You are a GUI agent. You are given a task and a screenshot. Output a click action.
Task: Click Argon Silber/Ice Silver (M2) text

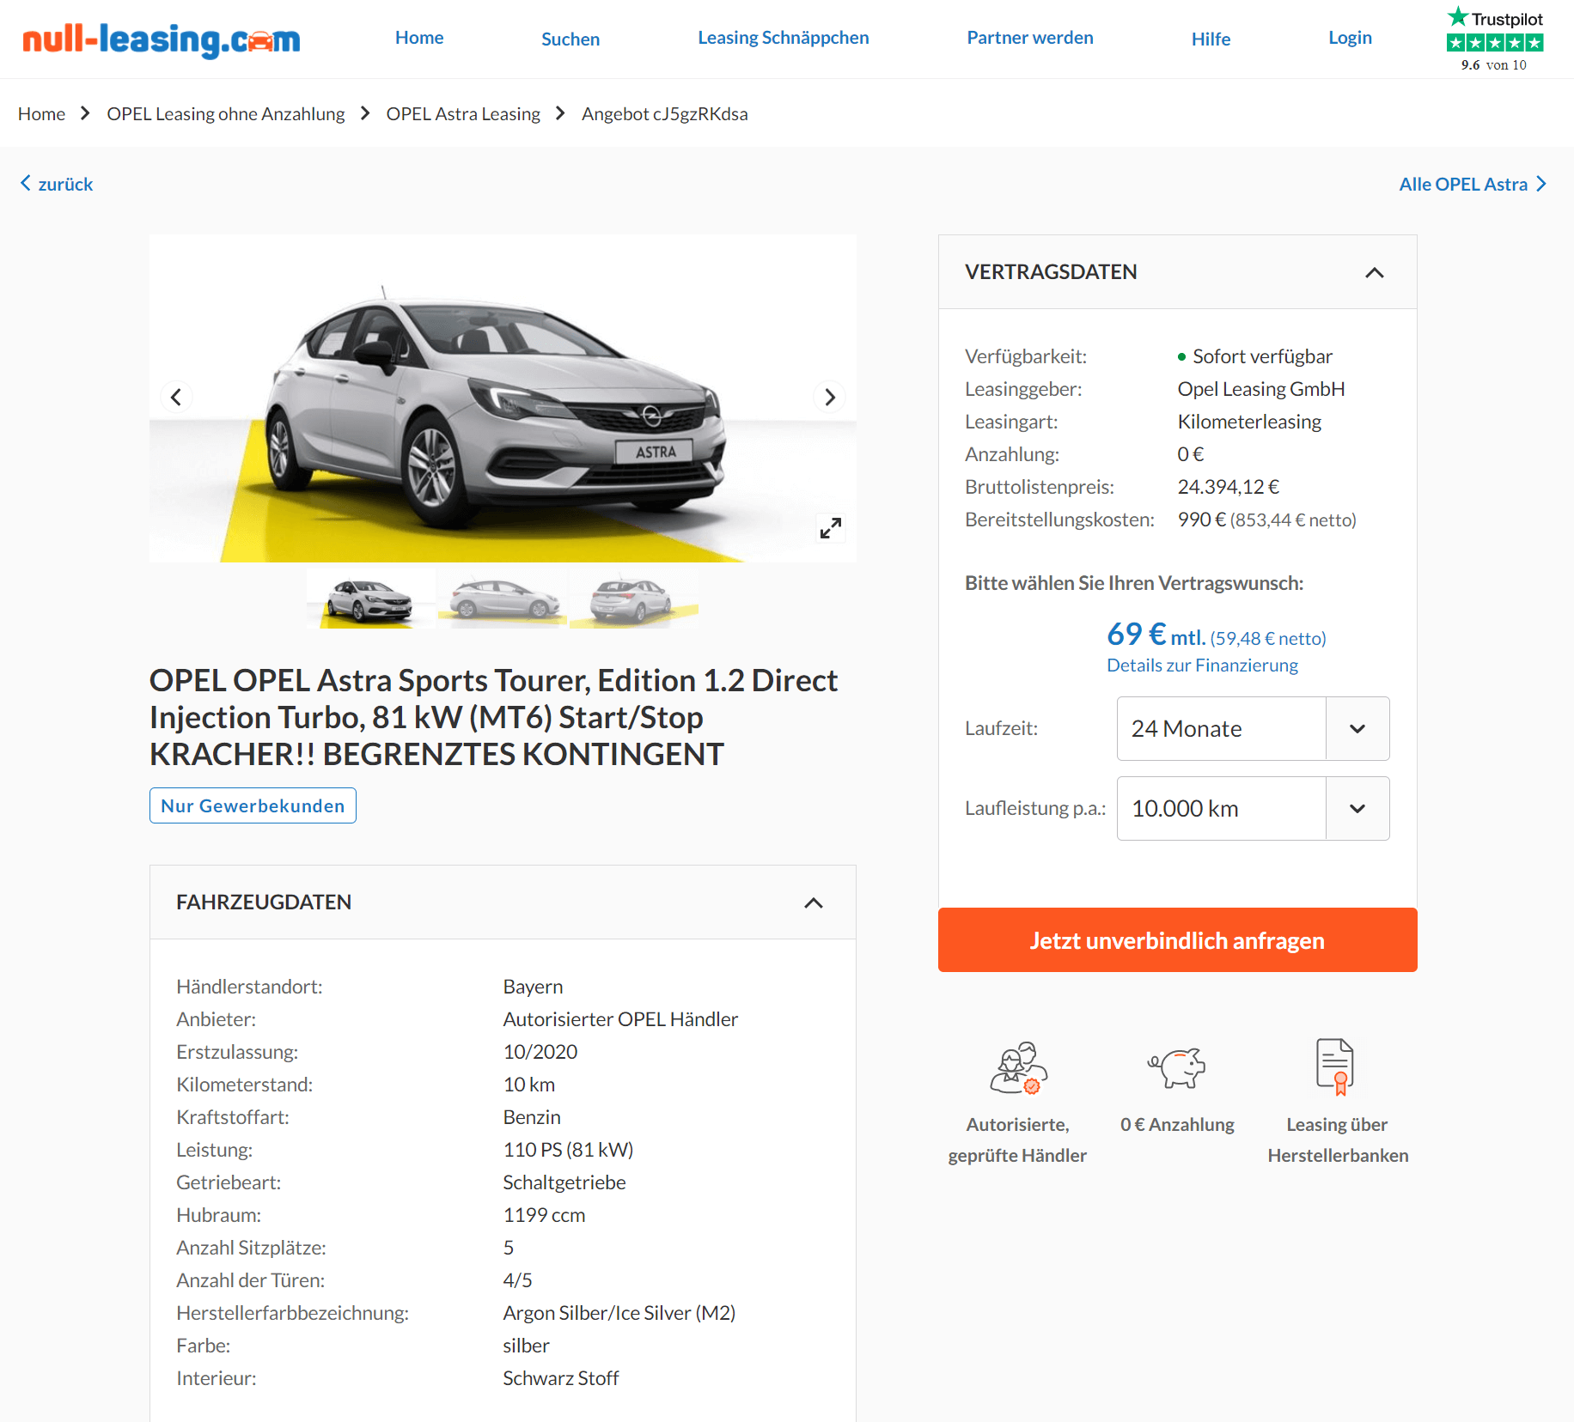(619, 1313)
